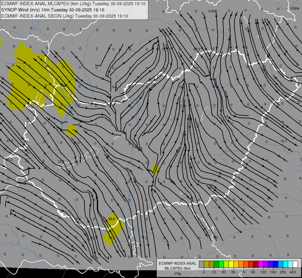This screenshot has width=302, height=278.
Task: Click legend label MLCAPE0-3km
Action: 178,268
